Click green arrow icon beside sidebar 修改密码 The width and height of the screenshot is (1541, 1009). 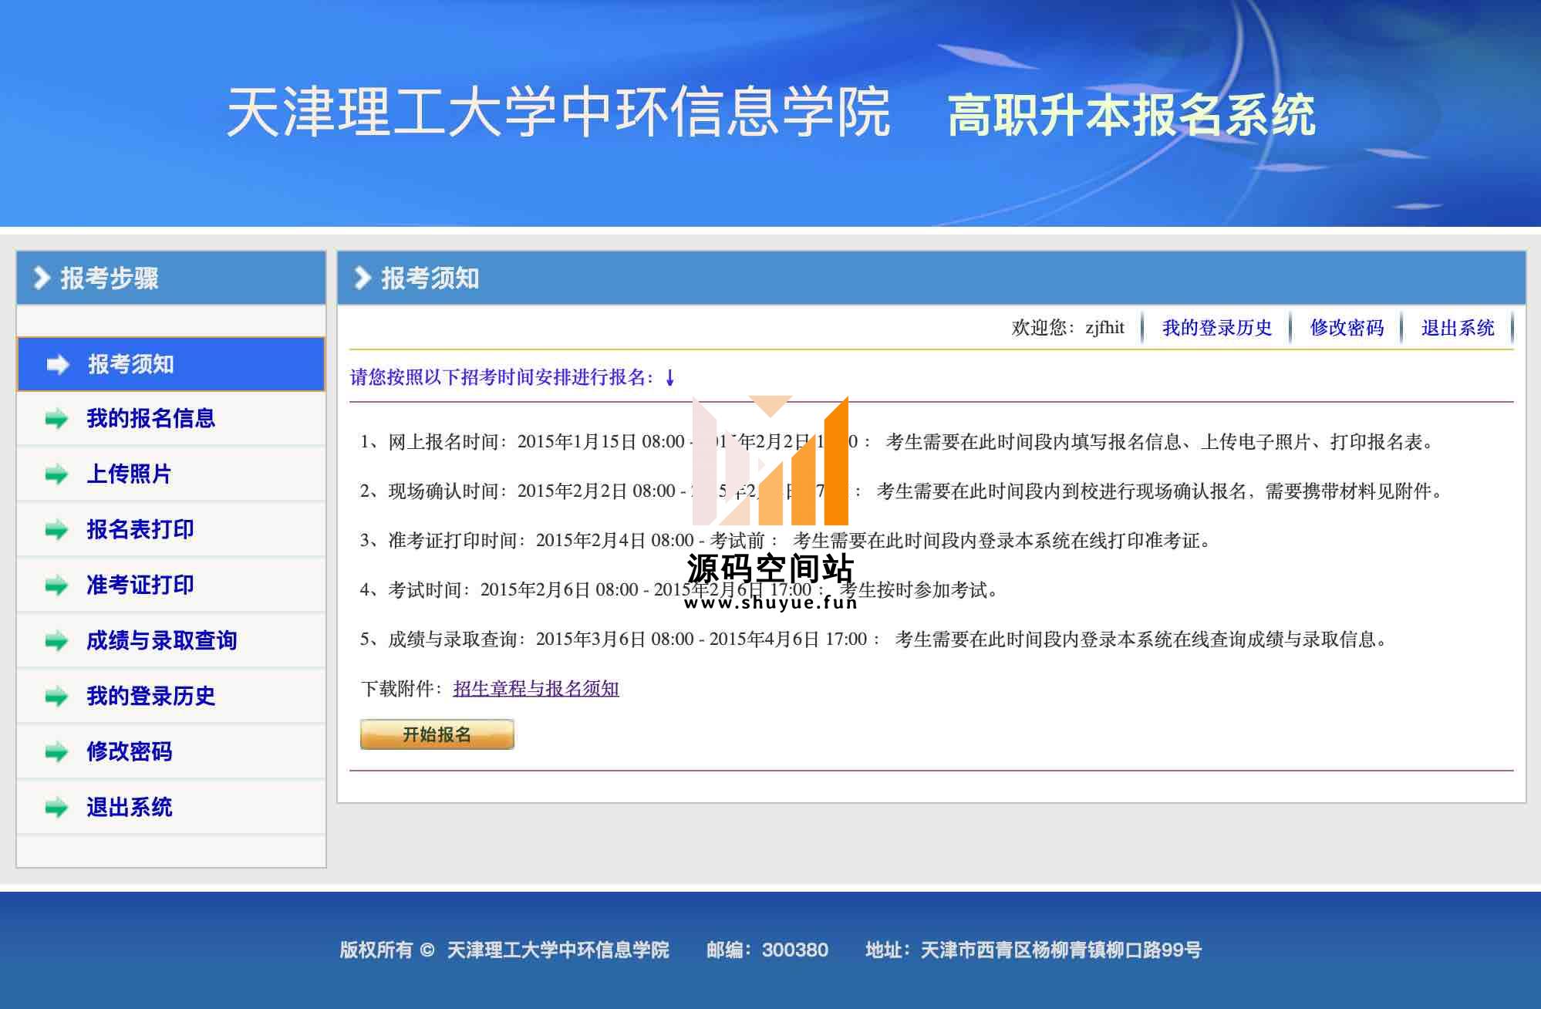coord(56,752)
